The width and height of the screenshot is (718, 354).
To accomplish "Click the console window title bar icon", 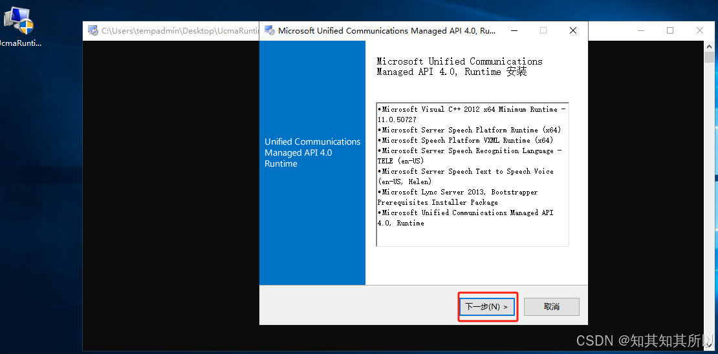I will click(93, 30).
